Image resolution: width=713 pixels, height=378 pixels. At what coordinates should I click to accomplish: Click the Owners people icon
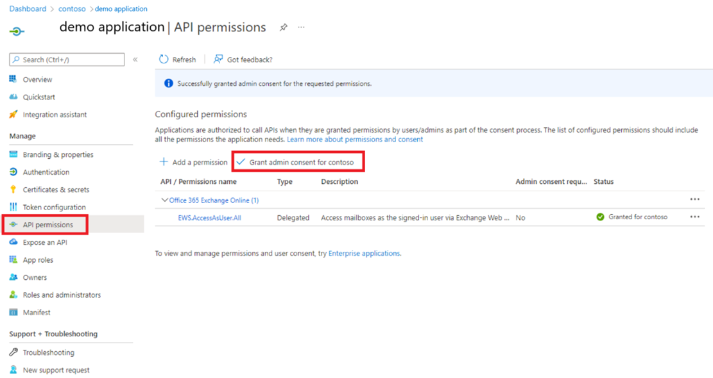(13, 277)
